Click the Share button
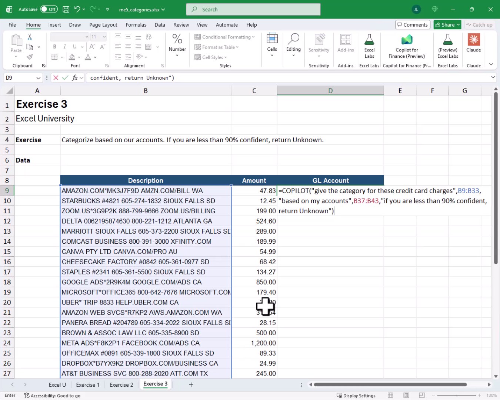500x400 pixels. [447, 25]
